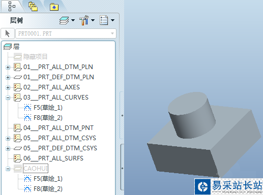Select the 01__PRT_ALL_DTM_PLN layer name
The height and width of the screenshot is (195, 263).
[x=58, y=67]
